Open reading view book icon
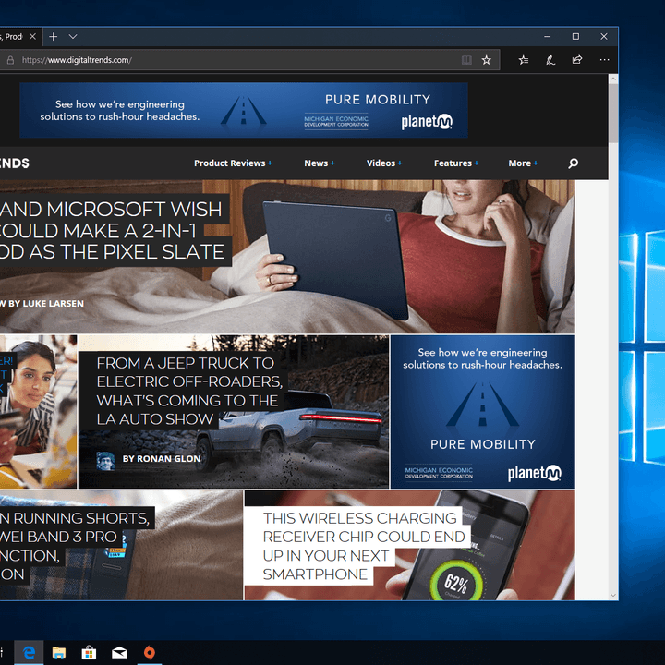This screenshot has height=665, width=665. (466, 60)
